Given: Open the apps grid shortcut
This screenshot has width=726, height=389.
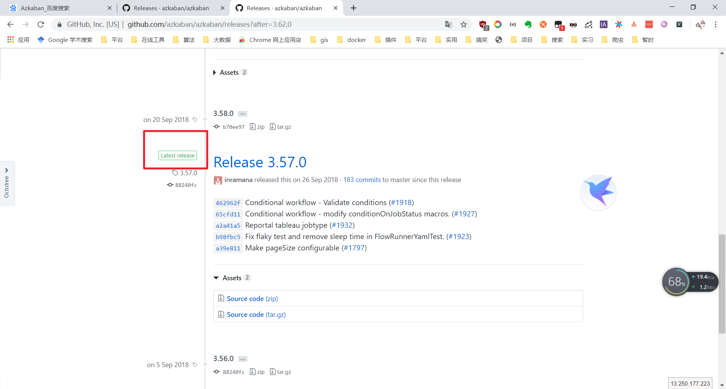Looking at the screenshot, I should pos(18,40).
